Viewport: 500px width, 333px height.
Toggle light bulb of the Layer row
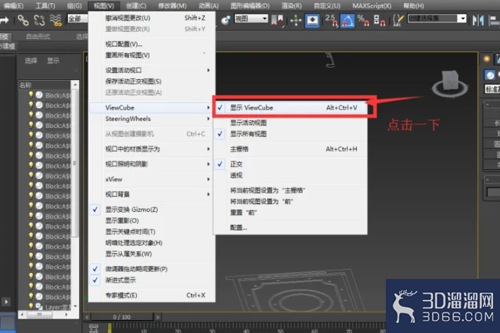coord(31,306)
